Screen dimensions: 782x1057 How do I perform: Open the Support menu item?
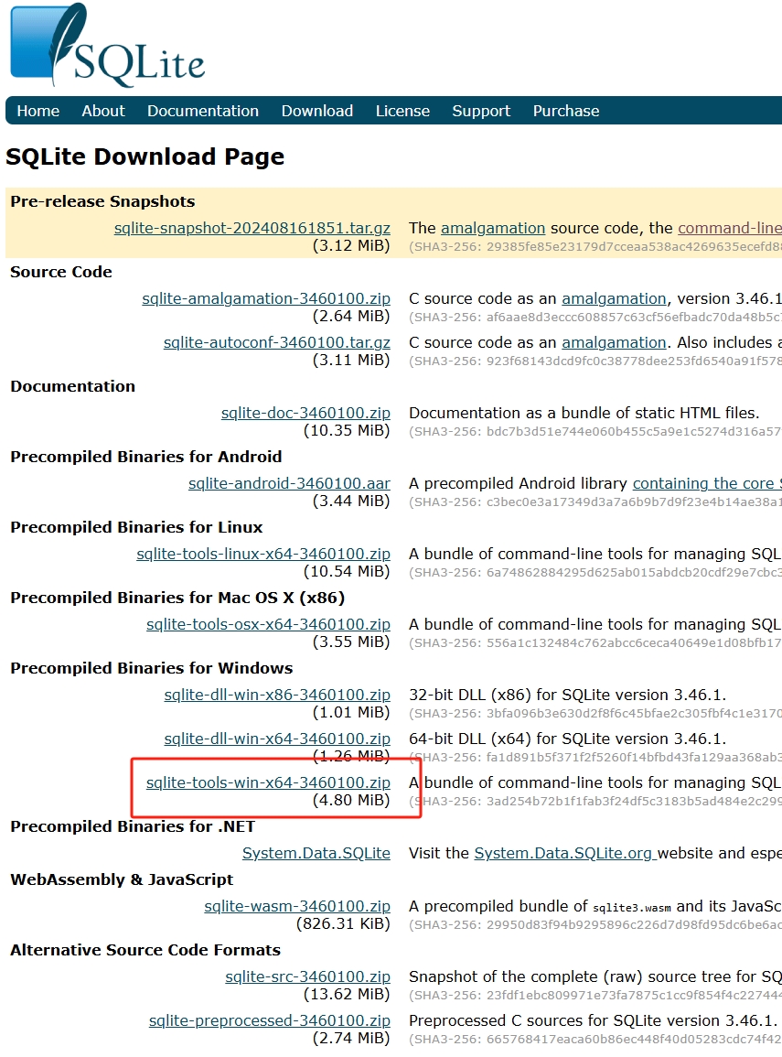pyautogui.click(x=480, y=110)
